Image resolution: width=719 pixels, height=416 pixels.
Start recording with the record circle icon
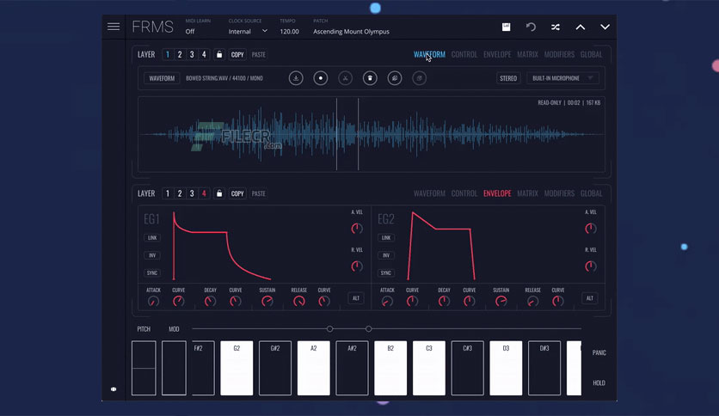(321, 78)
